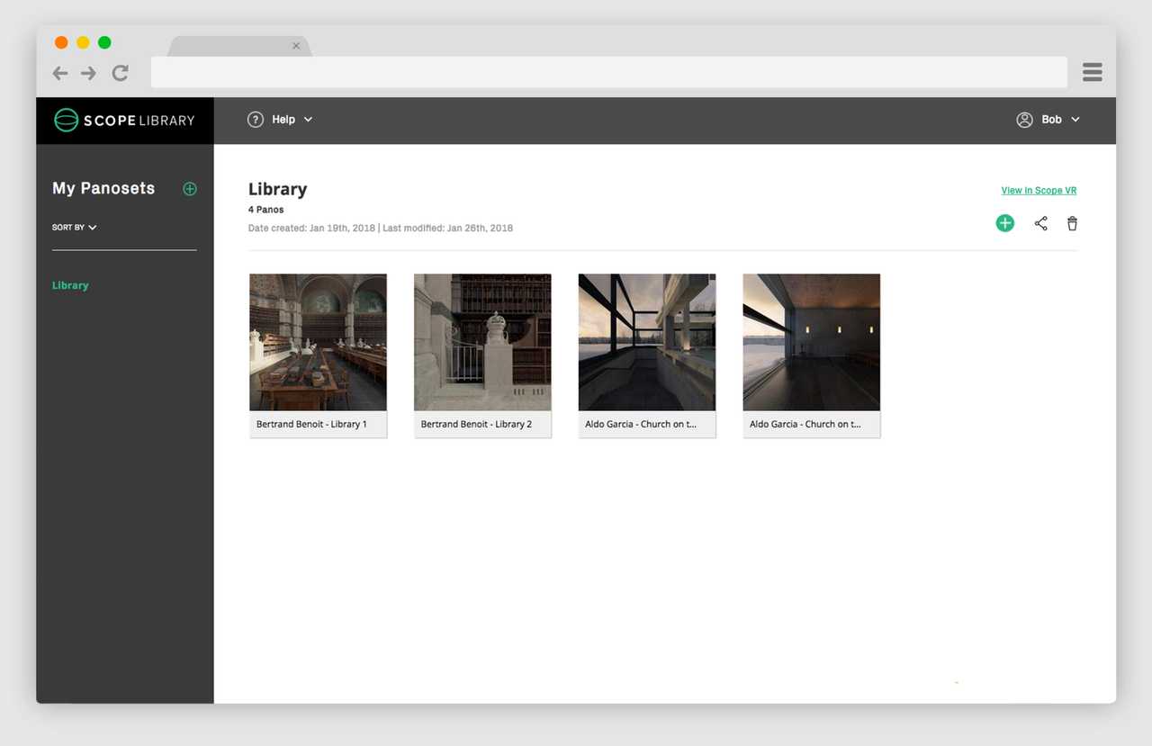Go back with browser back arrow
Screen dimensions: 1152x746
[60, 73]
